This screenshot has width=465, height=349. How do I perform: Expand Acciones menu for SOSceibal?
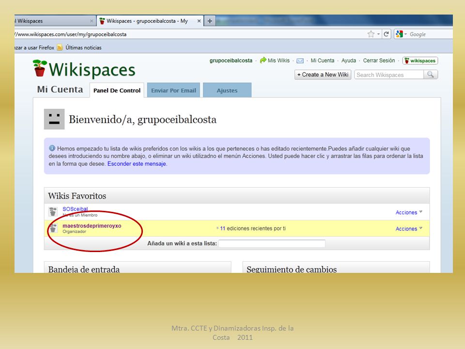[x=409, y=212]
